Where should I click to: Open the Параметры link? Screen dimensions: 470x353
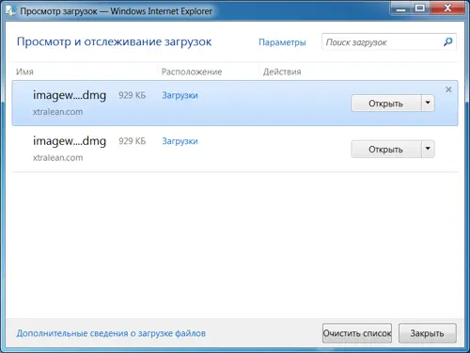point(282,42)
